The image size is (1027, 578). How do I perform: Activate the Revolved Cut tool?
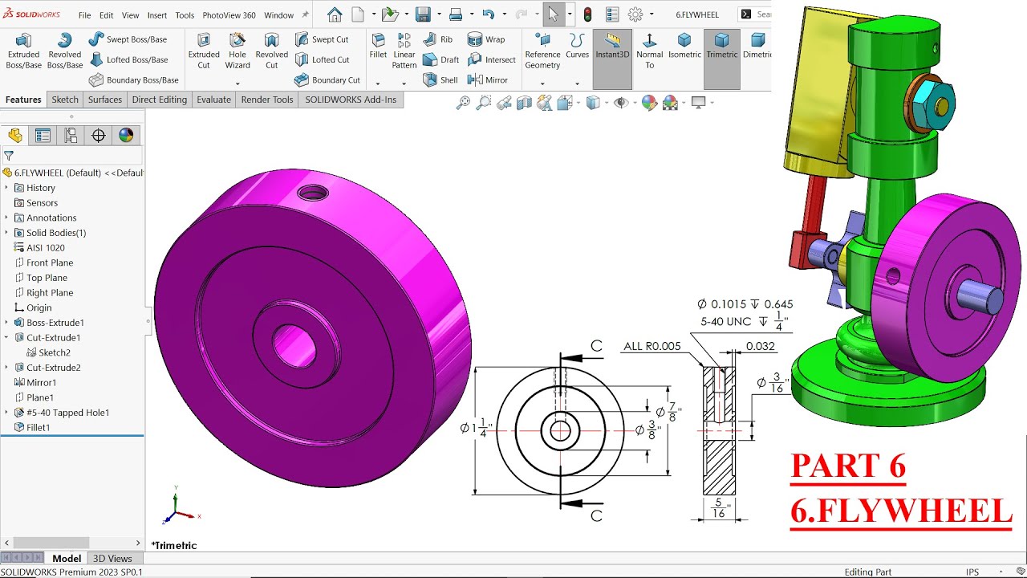click(x=272, y=51)
